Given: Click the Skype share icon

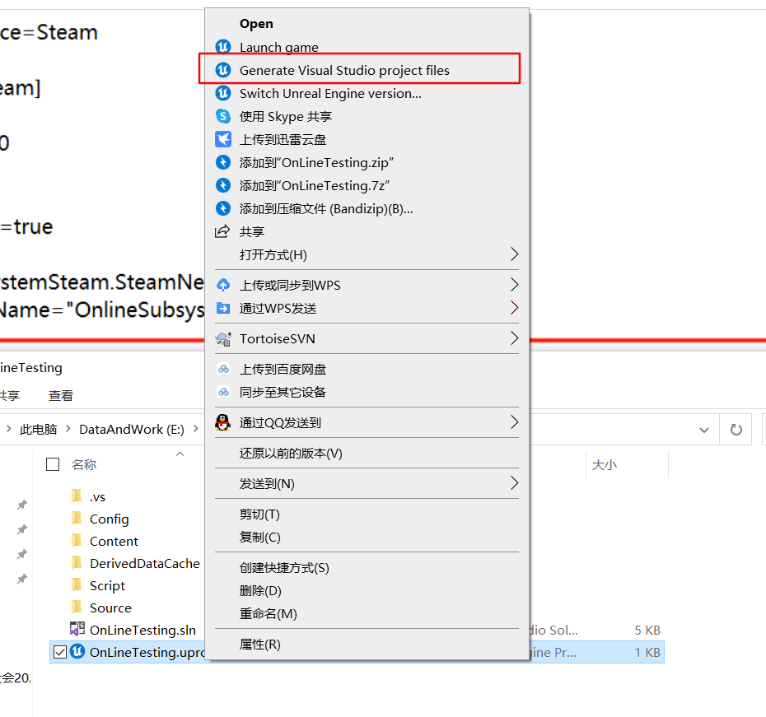Looking at the screenshot, I should coord(222,116).
